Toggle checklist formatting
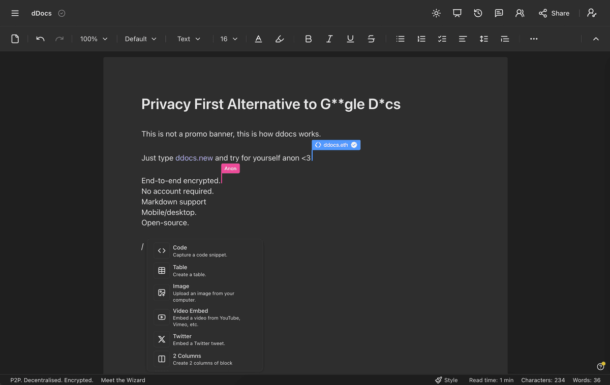 [442, 39]
